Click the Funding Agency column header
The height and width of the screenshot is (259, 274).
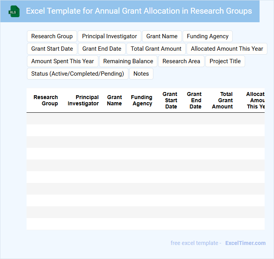coord(142,100)
